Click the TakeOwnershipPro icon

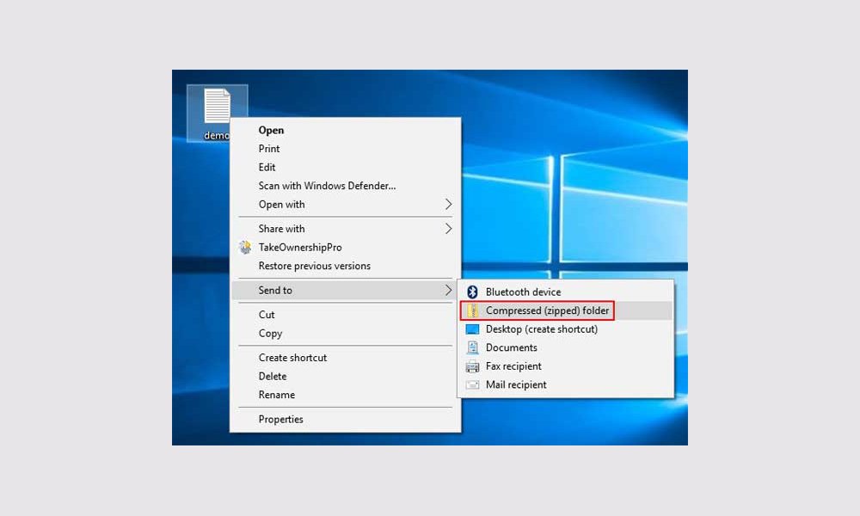pos(245,248)
